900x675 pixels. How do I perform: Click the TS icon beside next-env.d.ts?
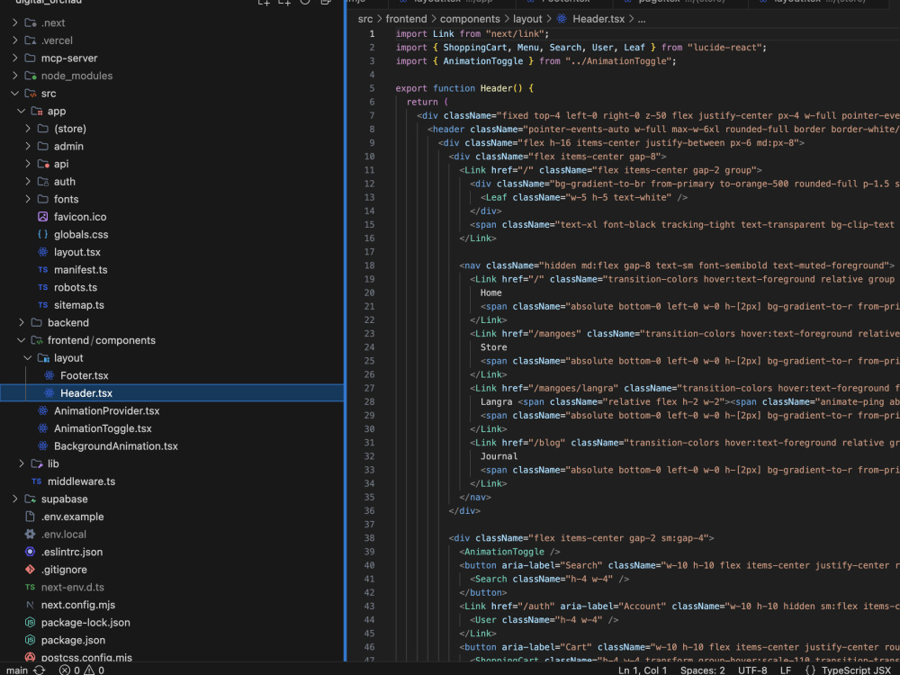coord(30,587)
